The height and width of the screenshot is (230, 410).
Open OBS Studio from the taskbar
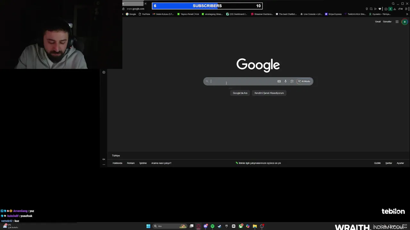262,226
